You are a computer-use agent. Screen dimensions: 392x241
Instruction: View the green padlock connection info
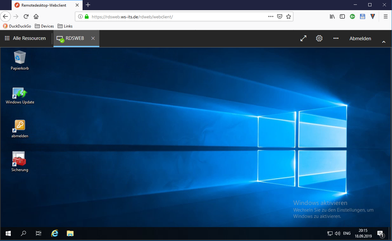point(87,17)
